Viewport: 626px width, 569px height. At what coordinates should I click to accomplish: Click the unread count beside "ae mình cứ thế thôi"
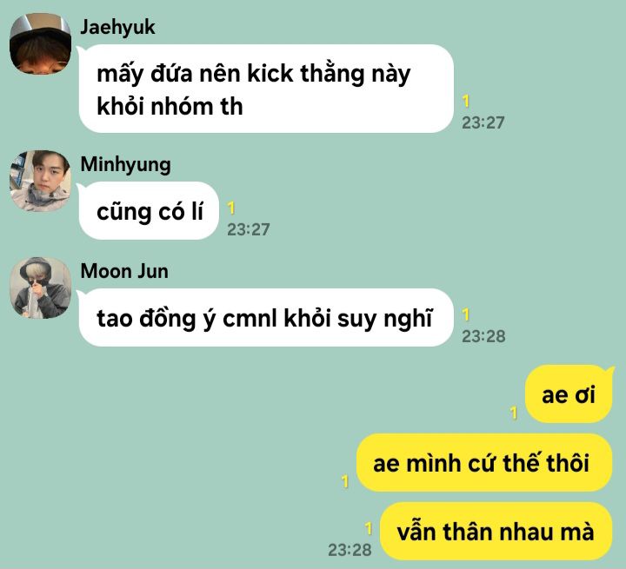tap(345, 481)
